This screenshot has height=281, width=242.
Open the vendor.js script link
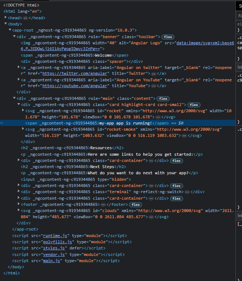(54, 254)
